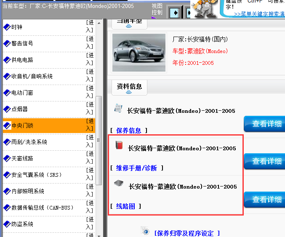The width and height of the screenshot is (285, 237).
Task: Click [进入] next to 防盗系统
Action: [x=90, y=223]
